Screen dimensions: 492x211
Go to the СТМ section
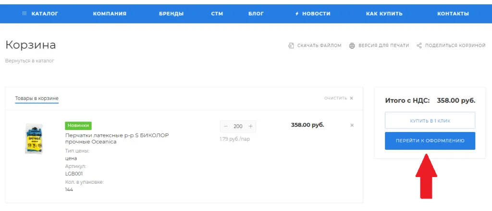217,13
